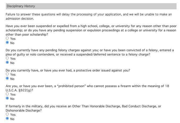Select Yes for suspended or expelled question
180x123 pixels.
7,39
